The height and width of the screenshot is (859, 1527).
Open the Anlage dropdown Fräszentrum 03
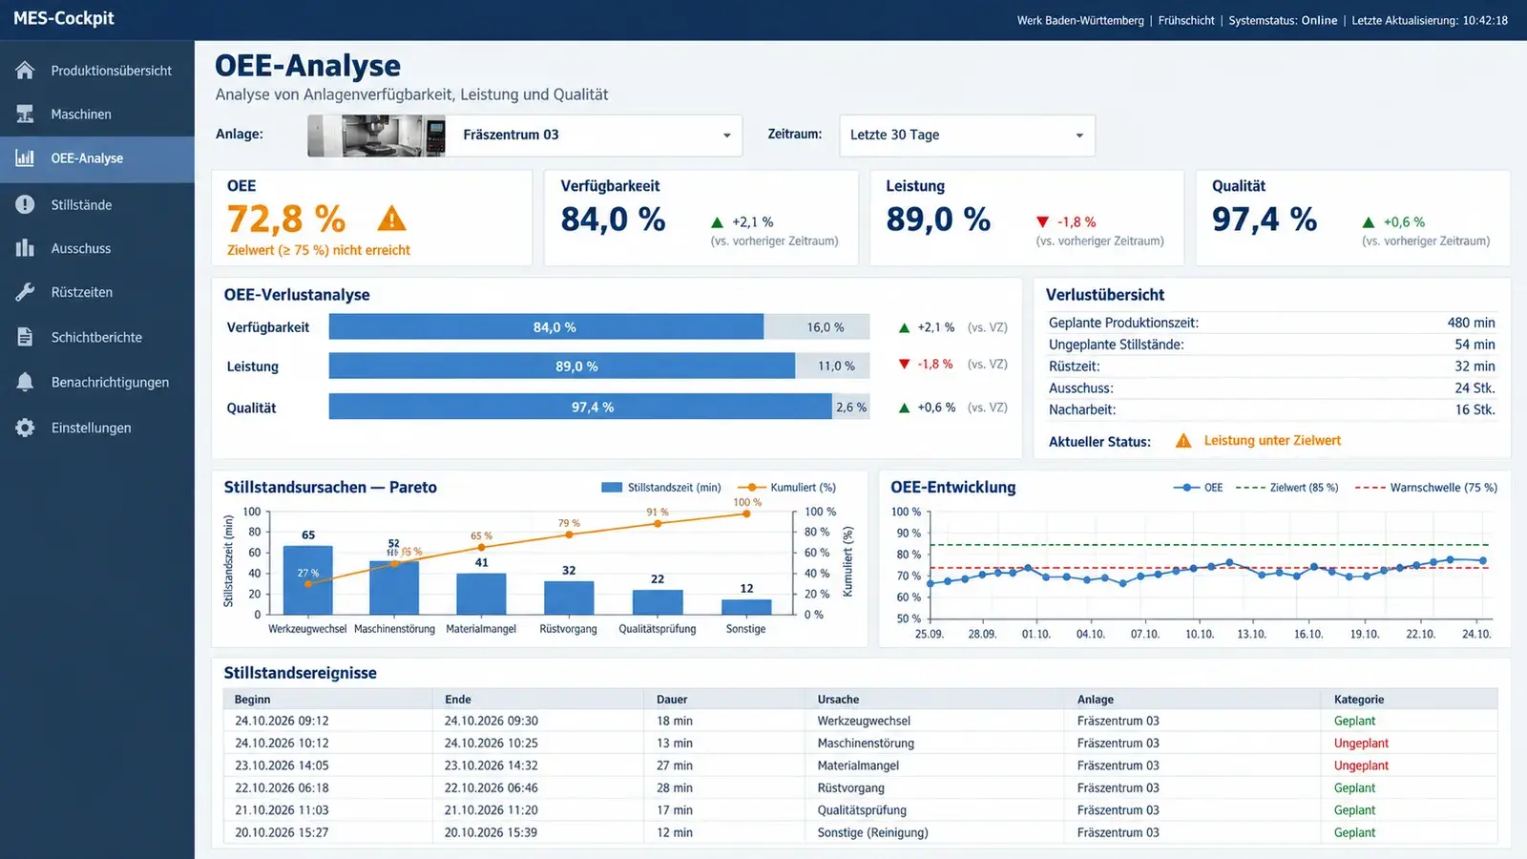(525, 136)
